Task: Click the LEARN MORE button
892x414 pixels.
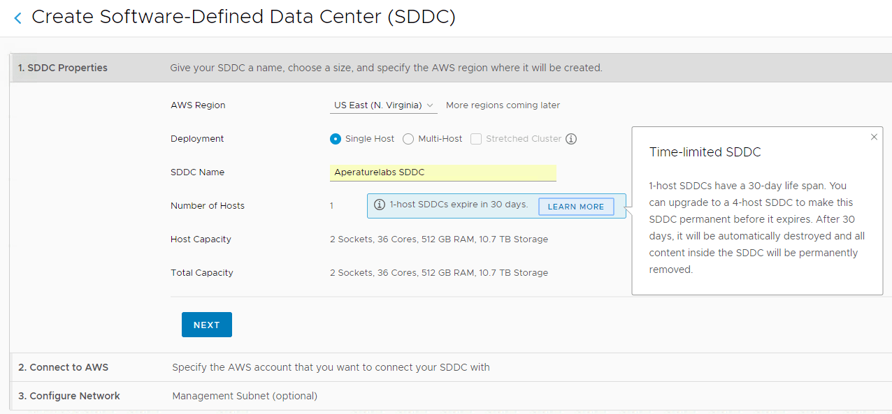Action: pos(576,207)
